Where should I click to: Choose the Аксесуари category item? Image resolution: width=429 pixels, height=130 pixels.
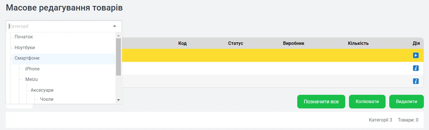42,90
